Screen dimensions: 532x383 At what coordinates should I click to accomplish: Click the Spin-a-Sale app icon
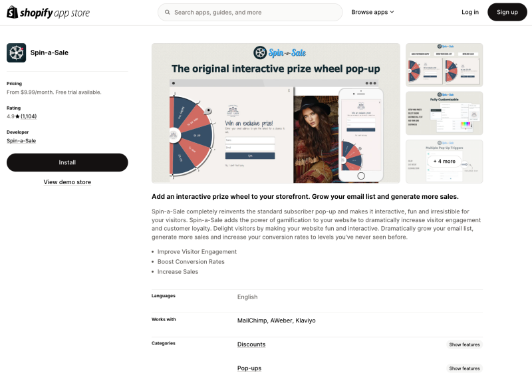[x=17, y=53]
